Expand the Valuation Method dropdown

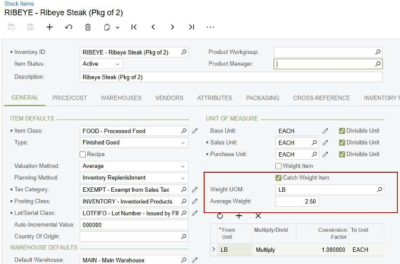pyautogui.click(x=134, y=166)
